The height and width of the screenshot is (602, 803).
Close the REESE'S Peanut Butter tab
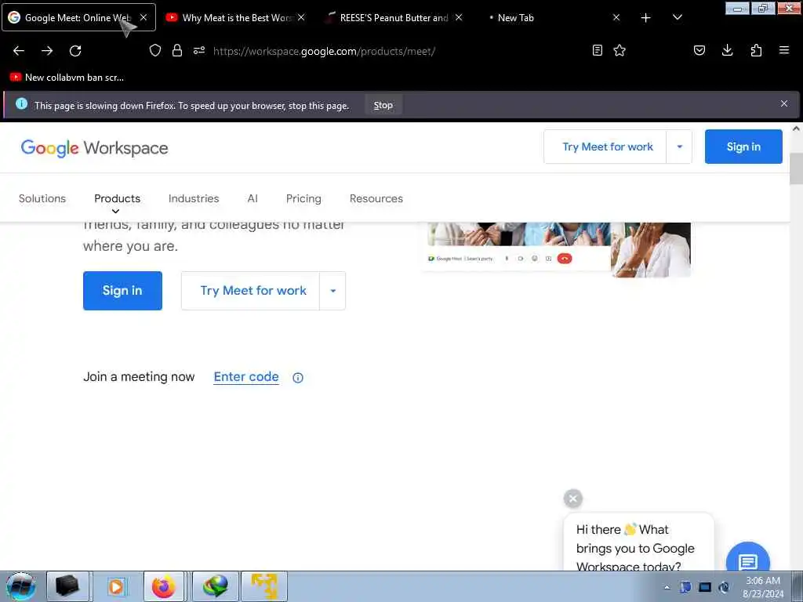[x=459, y=18]
